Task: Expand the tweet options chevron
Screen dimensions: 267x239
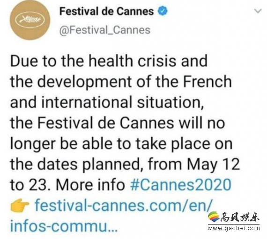Action: 258,11
